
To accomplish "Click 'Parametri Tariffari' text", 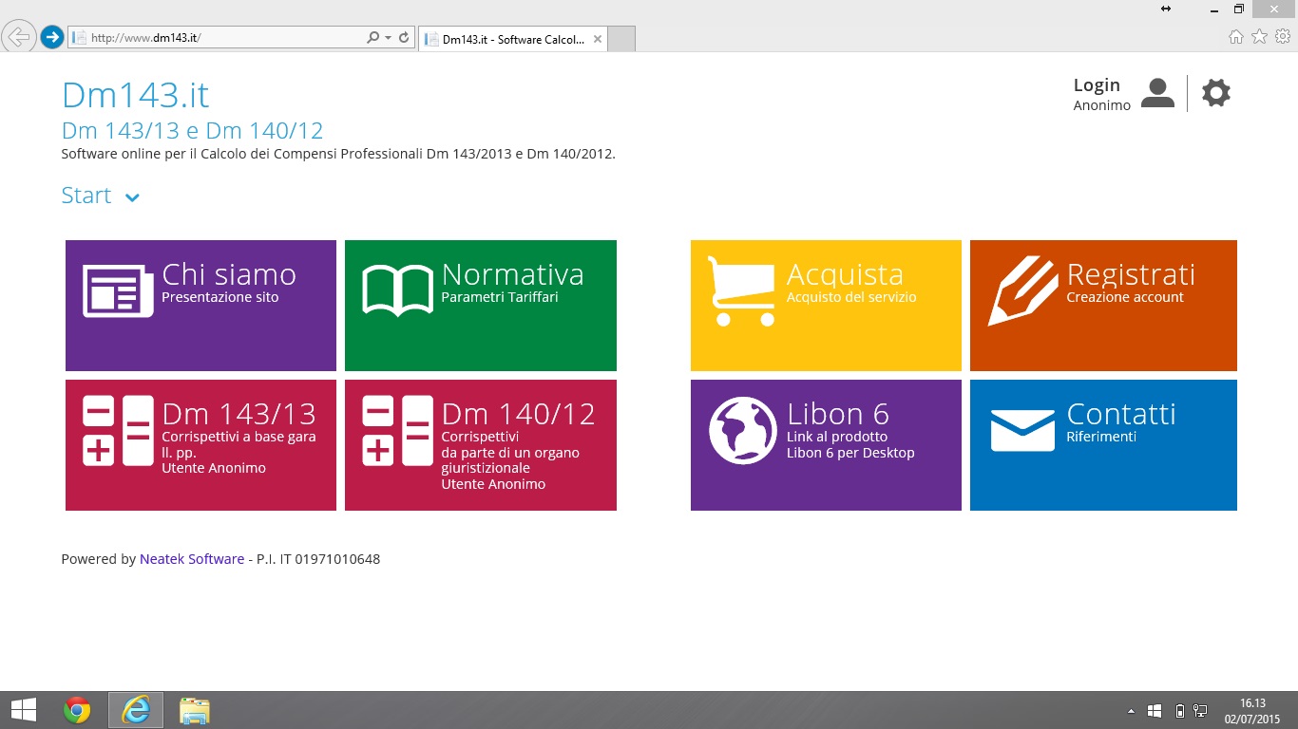I will tap(500, 297).
